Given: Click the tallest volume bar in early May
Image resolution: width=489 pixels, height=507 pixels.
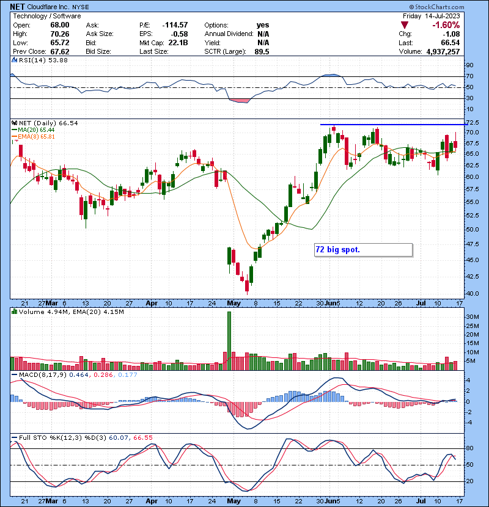Looking at the screenshot, I should [229, 341].
